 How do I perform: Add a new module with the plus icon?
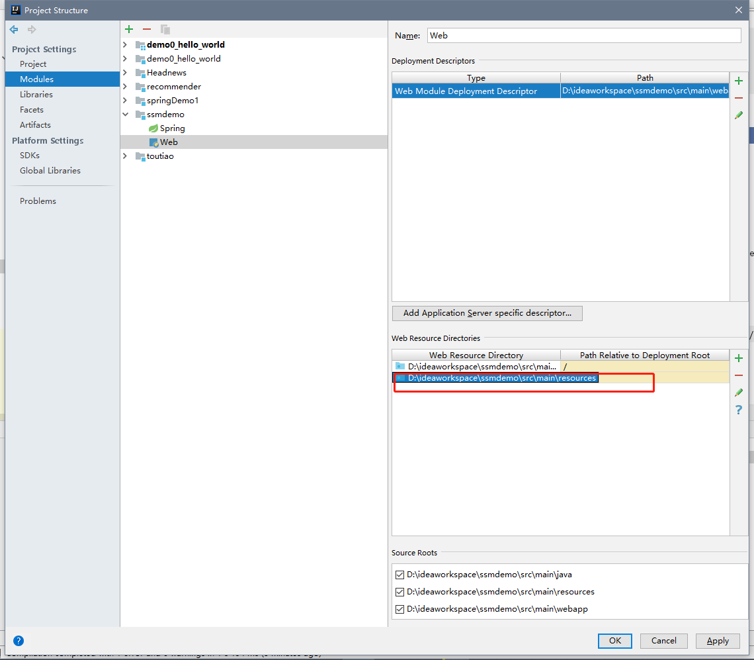pyautogui.click(x=128, y=28)
